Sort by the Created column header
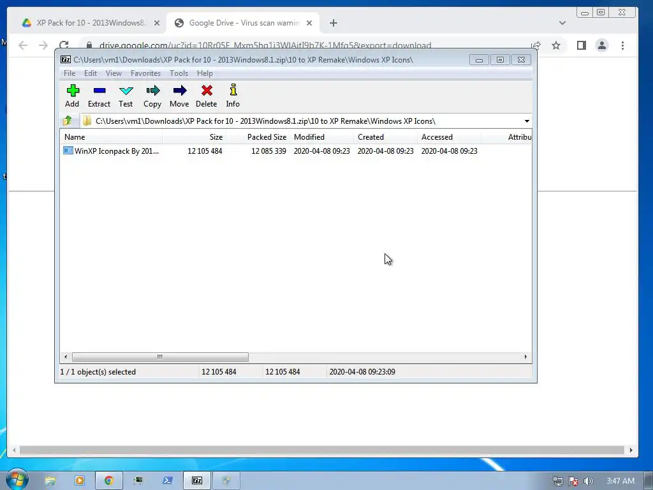This screenshot has height=490, width=653. (386, 137)
